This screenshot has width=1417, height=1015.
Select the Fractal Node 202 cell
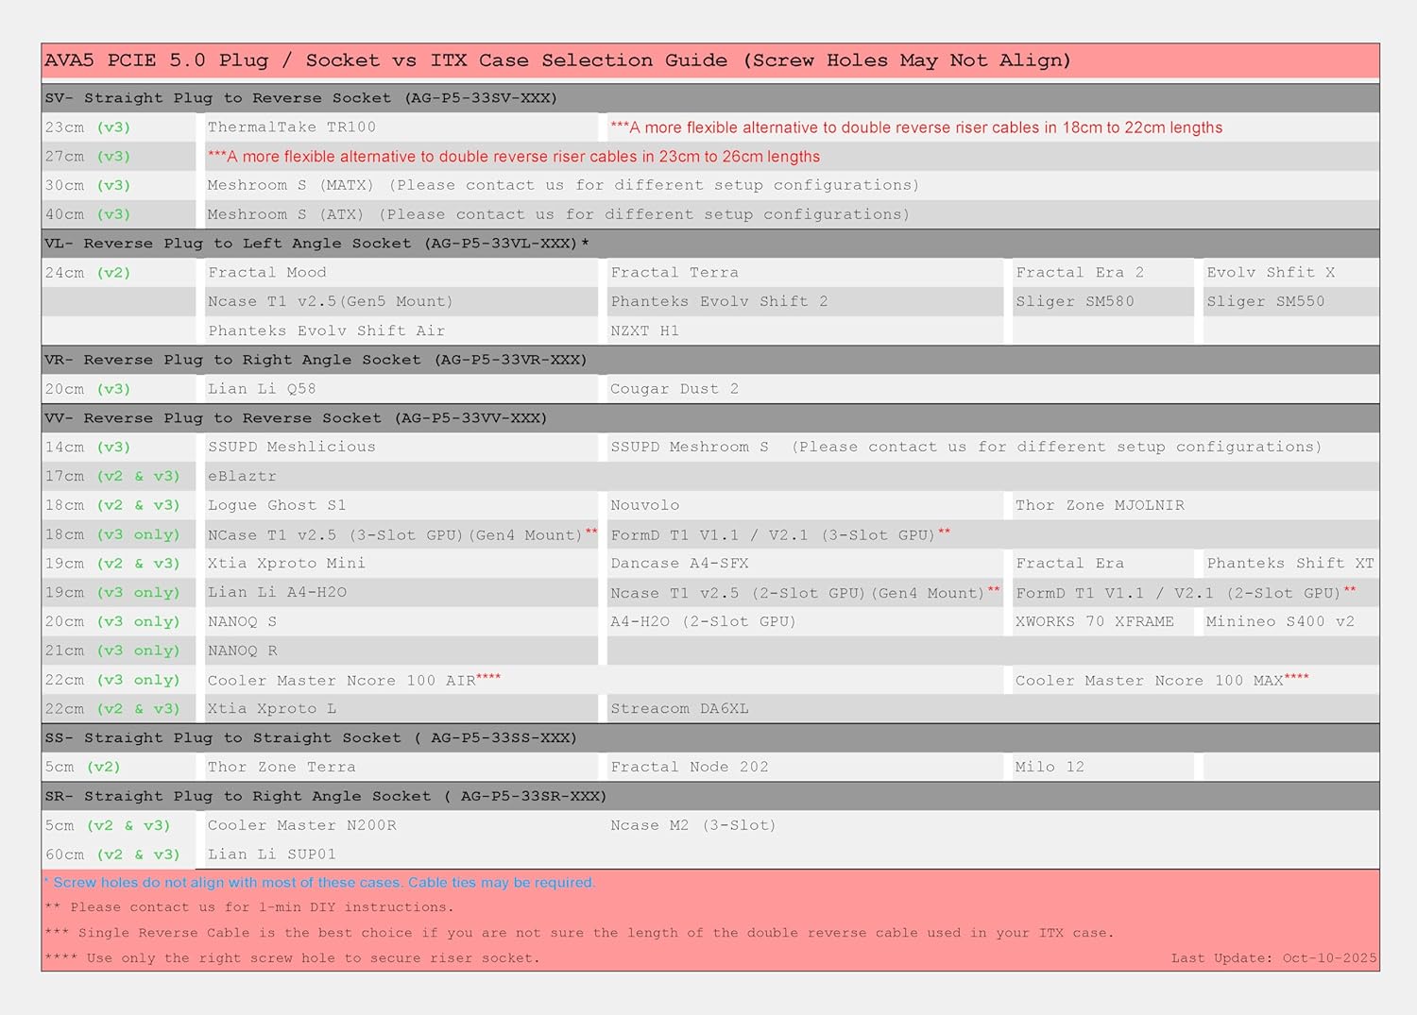(x=690, y=768)
